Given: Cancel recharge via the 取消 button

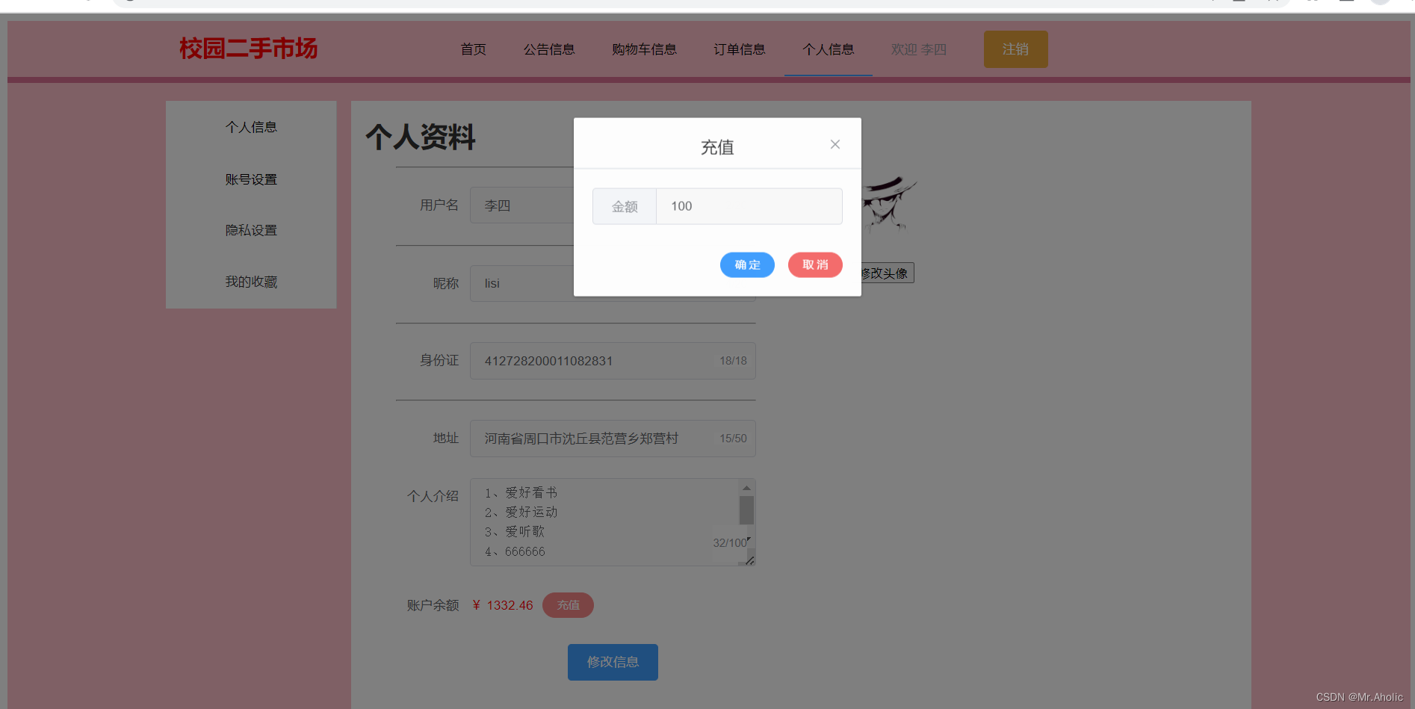Looking at the screenshot, I should (x=815, y=264).
